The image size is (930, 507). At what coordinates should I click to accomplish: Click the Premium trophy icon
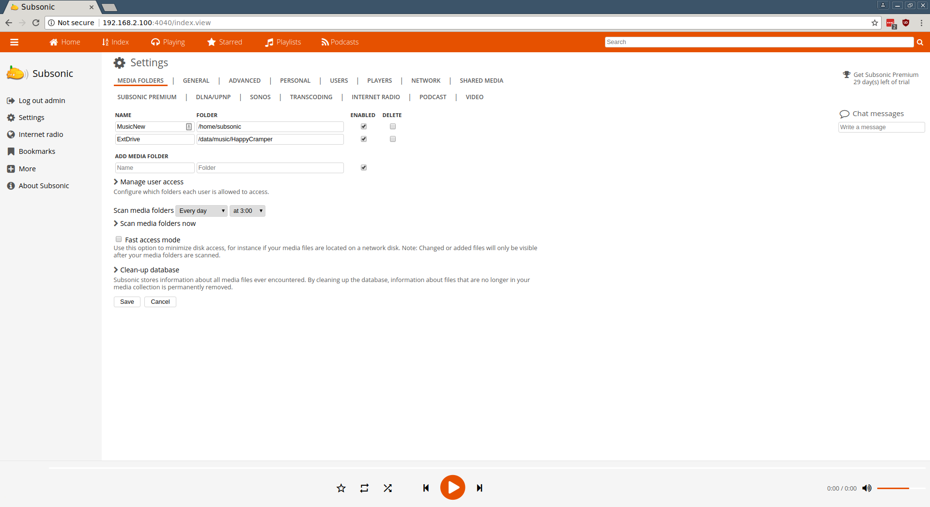click(847, 75)
